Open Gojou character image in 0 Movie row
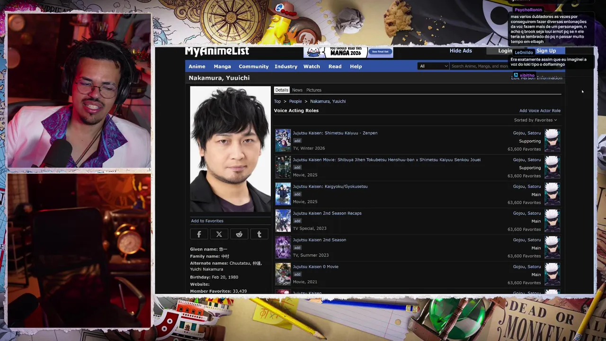The width and height of the screenshot is (606, 341). pos(552,274)
